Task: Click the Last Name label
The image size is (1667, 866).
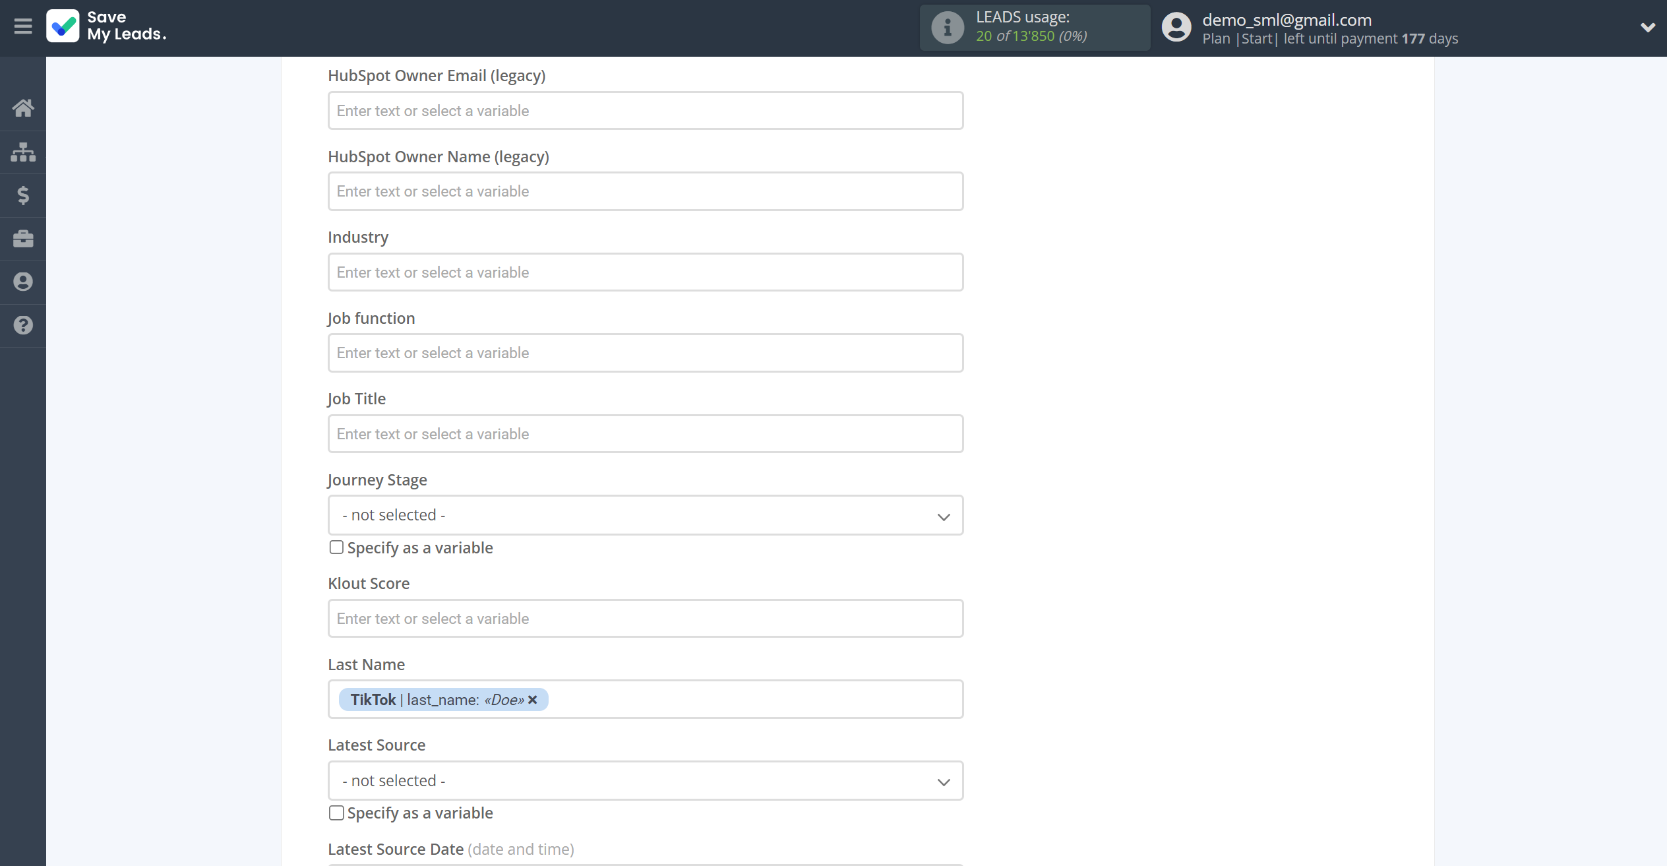Action: (x=367, y=664)
